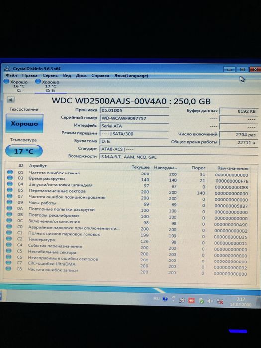Screen dimensions: 261x348
Task: Click status icon for Аварийные парковки row
Action: [9, 226]
